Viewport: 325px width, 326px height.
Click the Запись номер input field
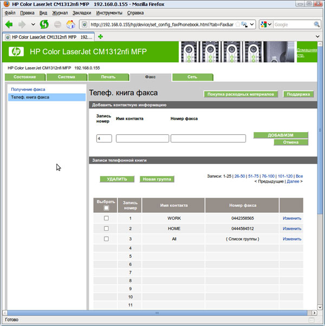coord(104,139)
